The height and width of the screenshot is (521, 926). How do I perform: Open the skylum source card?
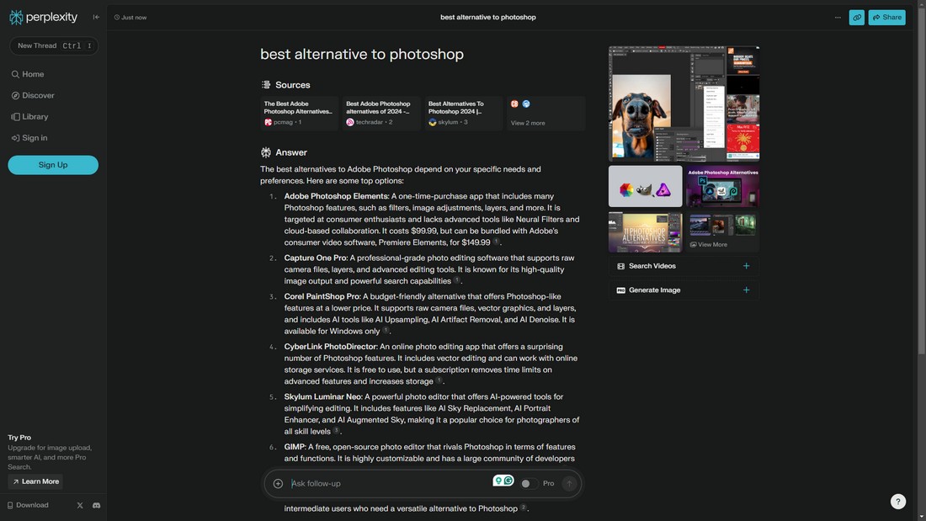[x=464, y=114]
